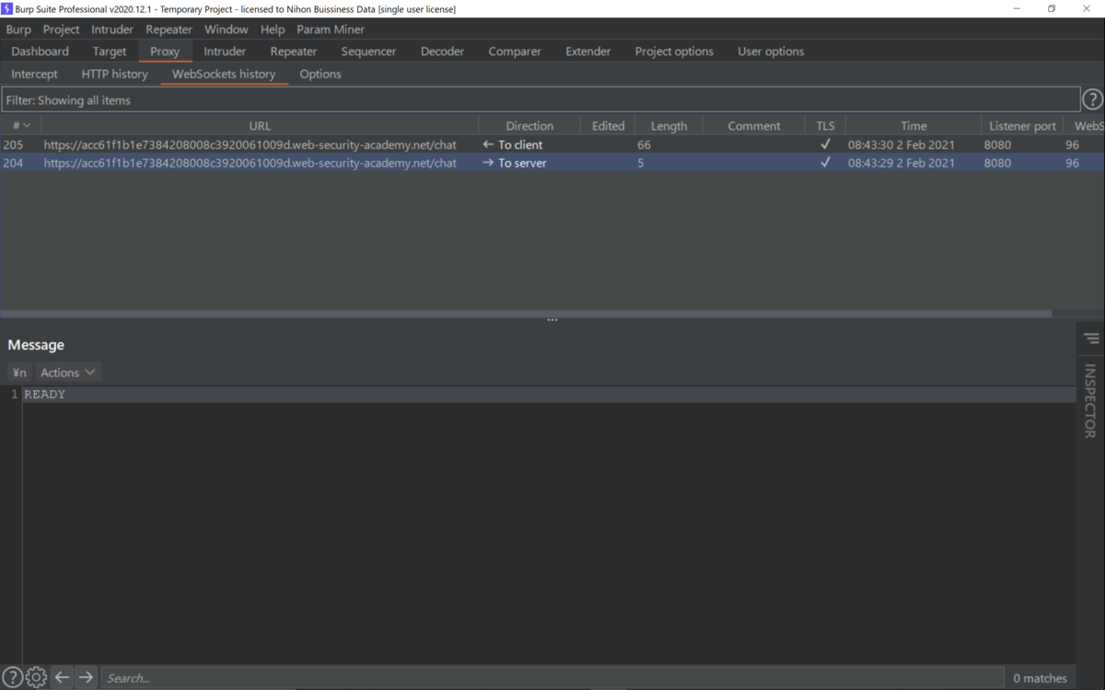Select message row 205 URL
Image resolution: width=1105 pixels, height=690 pixels.
250,144
